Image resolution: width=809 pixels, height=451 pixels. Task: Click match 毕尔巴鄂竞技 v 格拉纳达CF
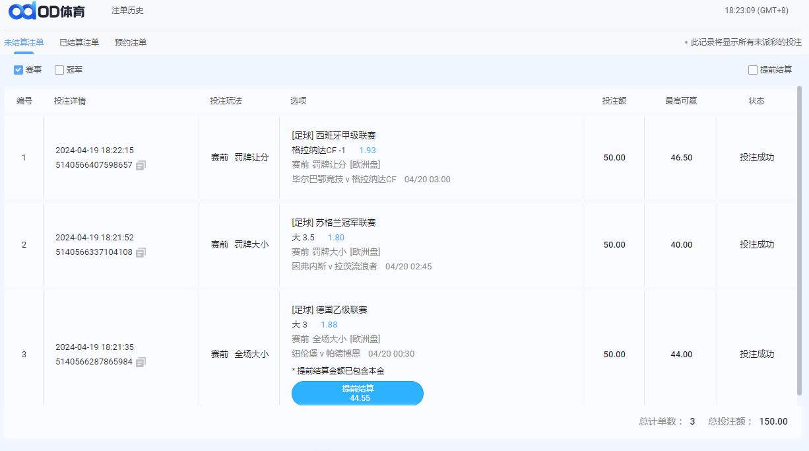344,180
